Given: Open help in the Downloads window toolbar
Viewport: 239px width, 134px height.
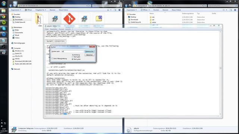Looking at the screenshot, I should point(119,10).
